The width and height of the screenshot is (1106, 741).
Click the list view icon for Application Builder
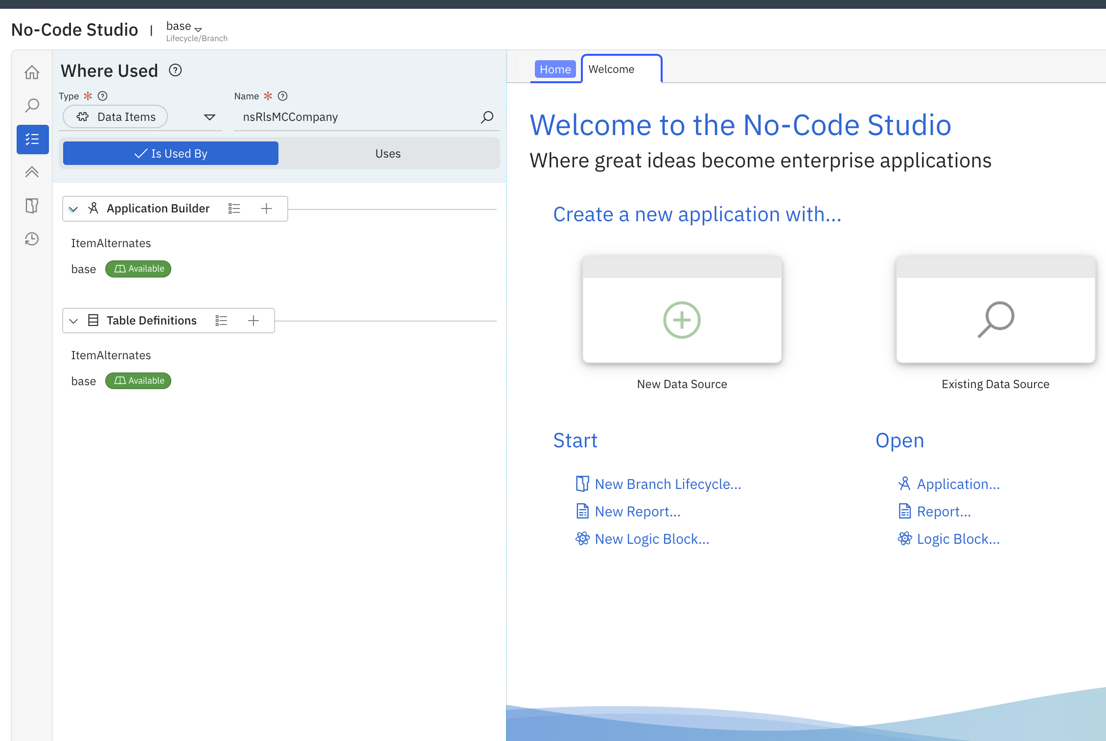(x=234, y=208)
